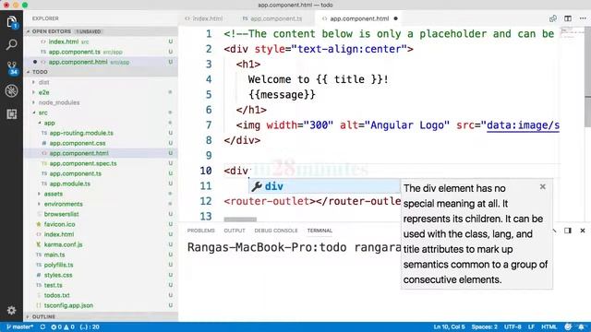Image resolution: width=591 pixels, height=332 pixels.
Task: Open the Debug view in activity bar
Action: [x=12, y=90]
